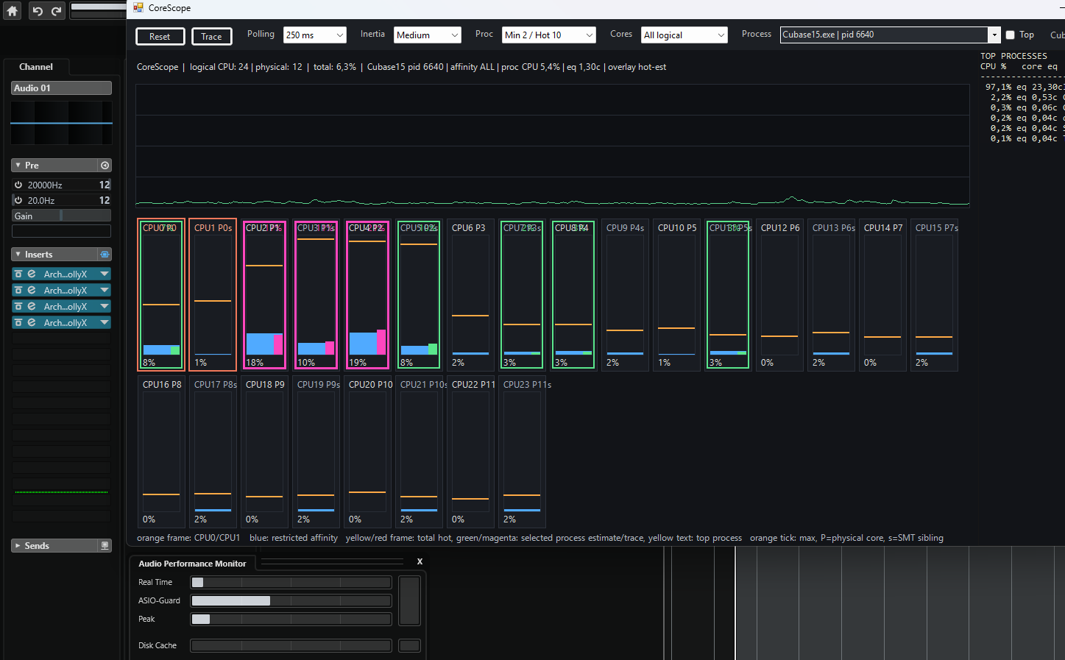Click the 97,1% top process row
Screen dimensions: 1065x660
[1025, 87]
